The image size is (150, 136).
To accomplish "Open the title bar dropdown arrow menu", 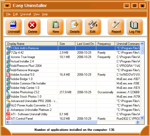I will click(x=7, y=6).
